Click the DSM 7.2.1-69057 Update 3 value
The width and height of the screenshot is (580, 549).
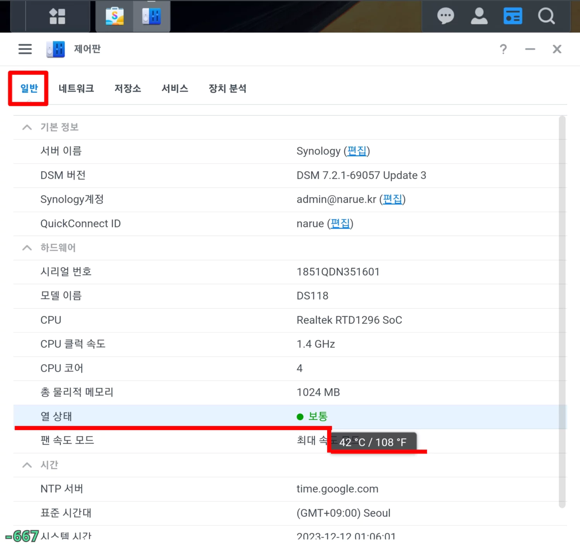pyautogui.click(x=361, y=175)
